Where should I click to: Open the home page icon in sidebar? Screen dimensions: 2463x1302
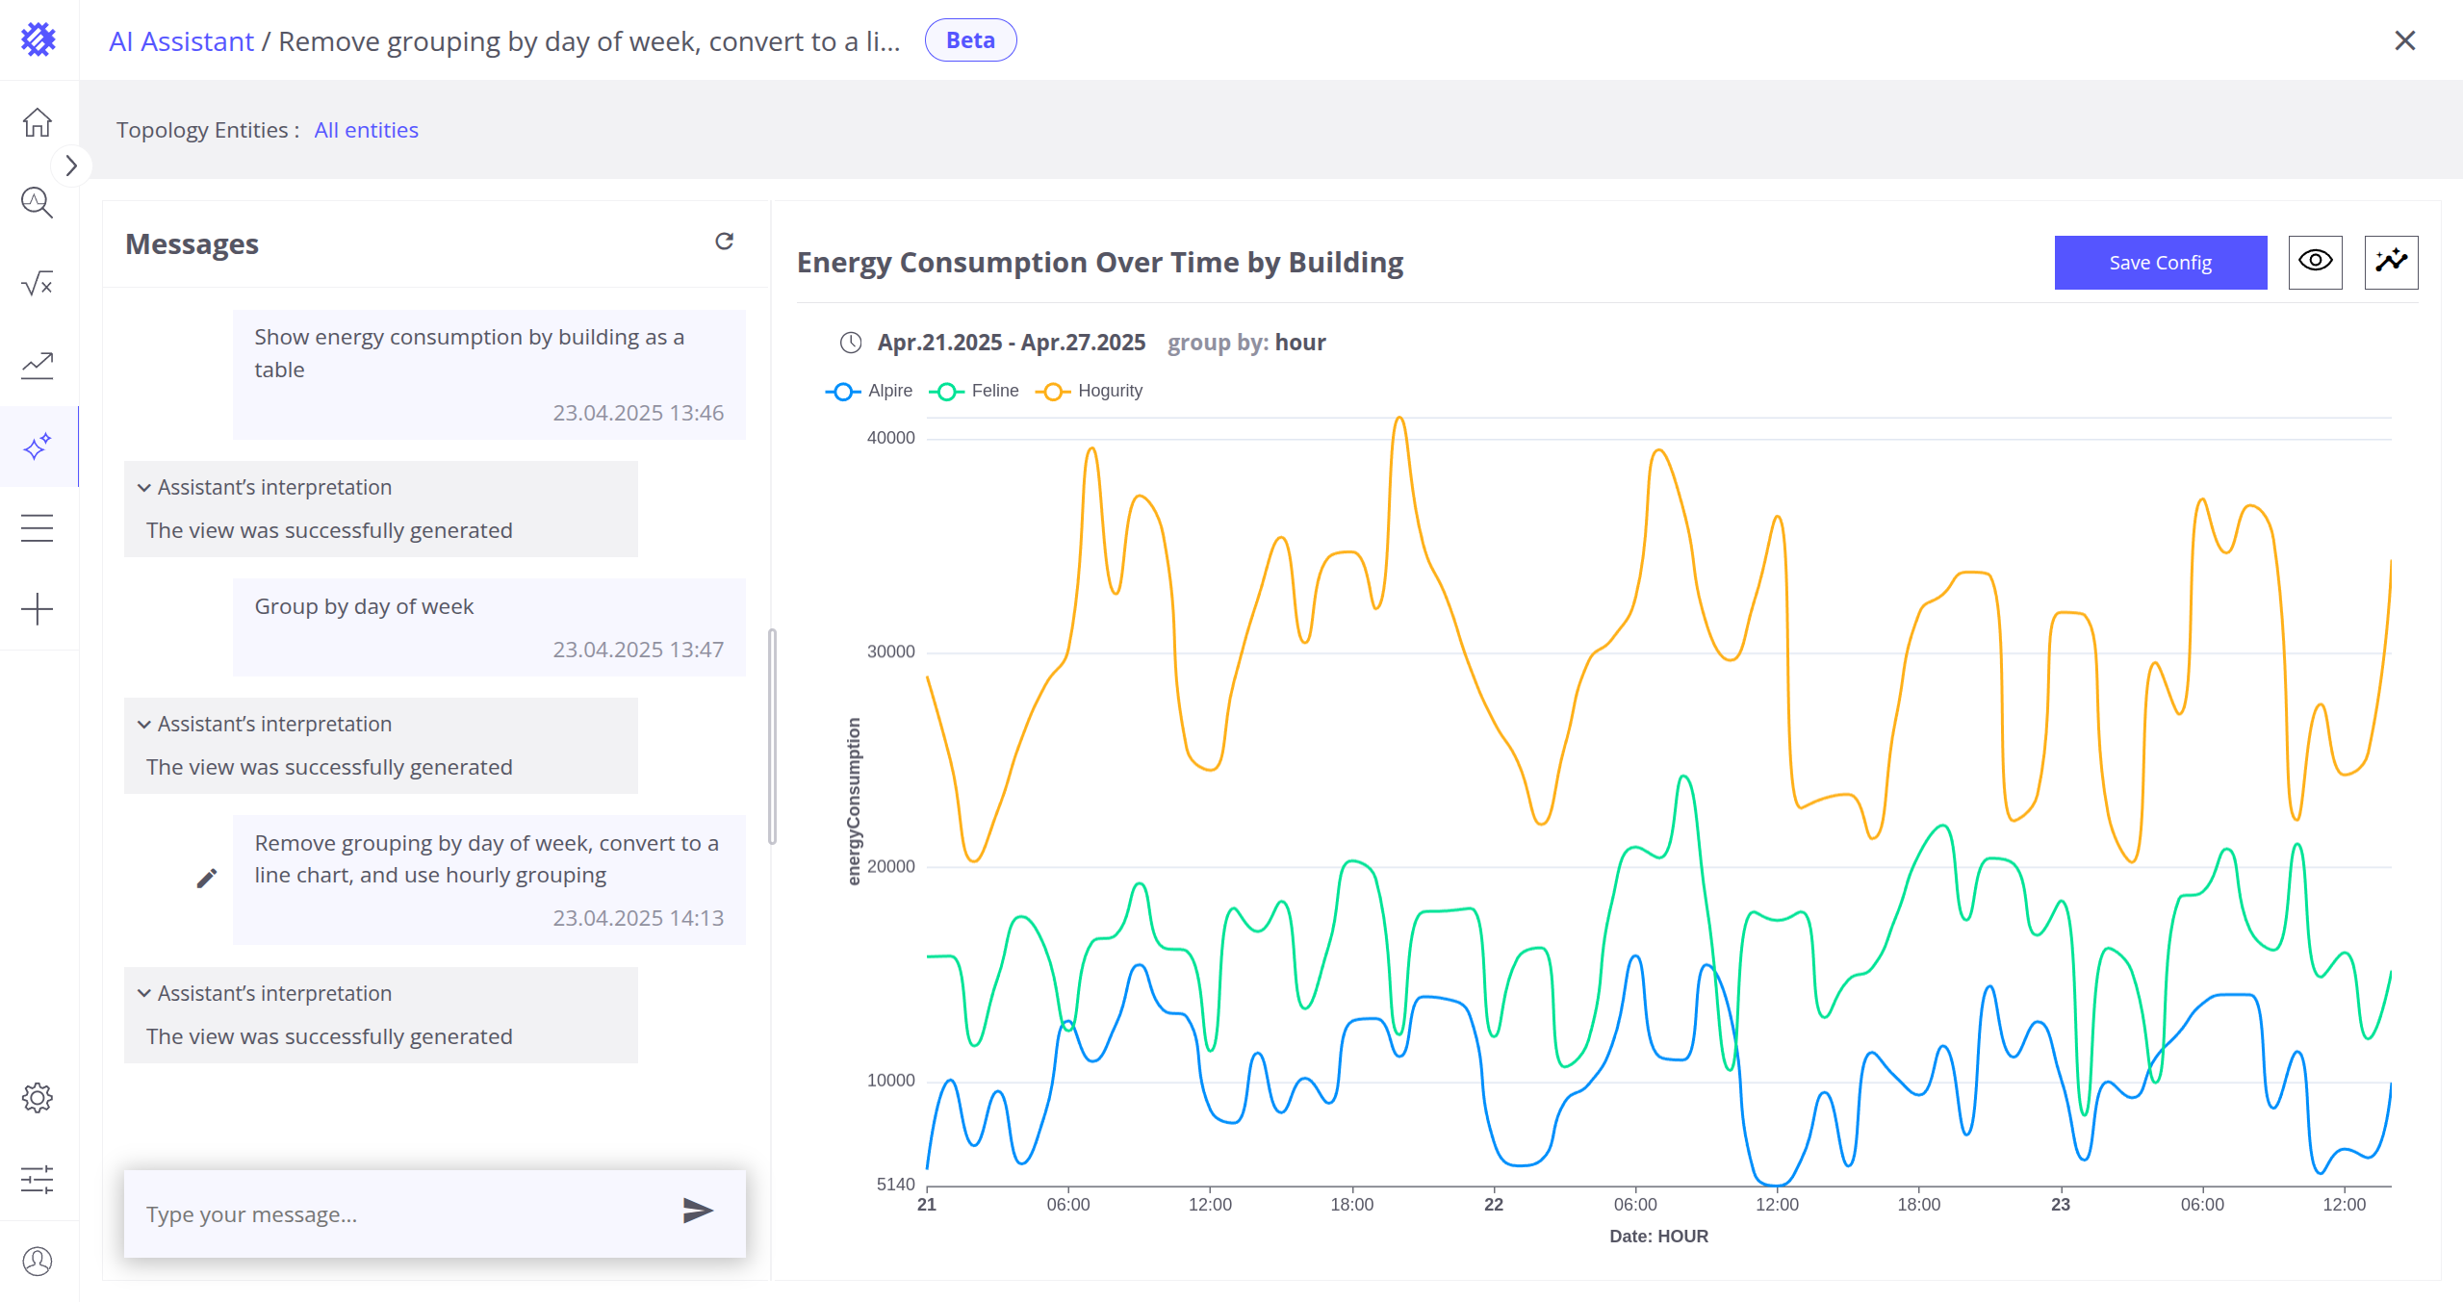tap(38, 122)
